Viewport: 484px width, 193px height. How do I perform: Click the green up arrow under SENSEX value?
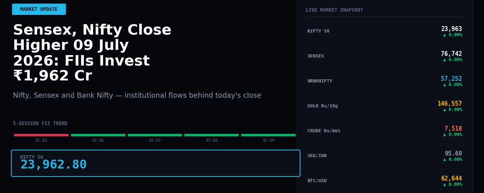pyautogui.click(x=445, y=60)
